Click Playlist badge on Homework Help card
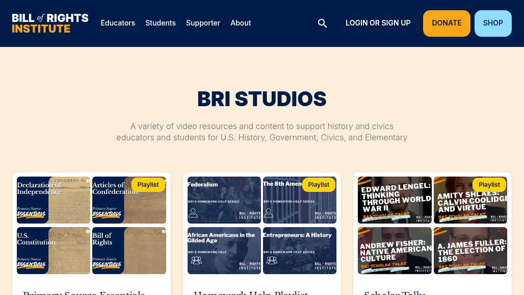Viewport: 524px width, 295px height. pos(319,185)
